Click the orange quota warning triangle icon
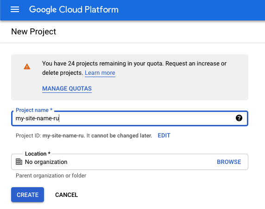The image size is (265, 209). click(27, 66)
